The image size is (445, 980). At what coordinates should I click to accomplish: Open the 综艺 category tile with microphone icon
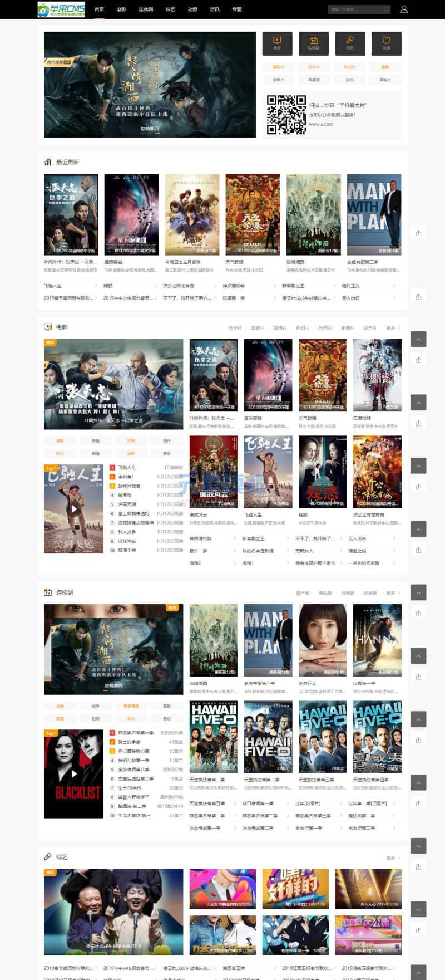coord(350,43)
